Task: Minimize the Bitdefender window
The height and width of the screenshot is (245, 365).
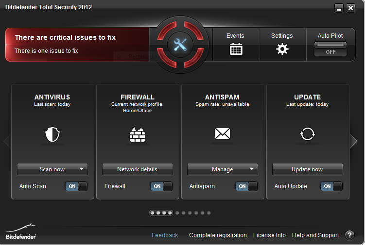Action: pos(339,8)
